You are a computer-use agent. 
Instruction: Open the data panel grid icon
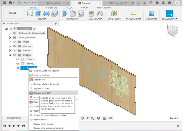[x=4, y=3]
